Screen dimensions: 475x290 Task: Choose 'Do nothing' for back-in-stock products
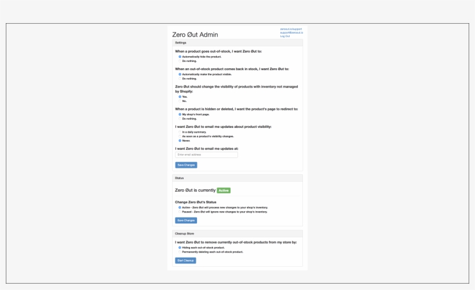point(180,78)
